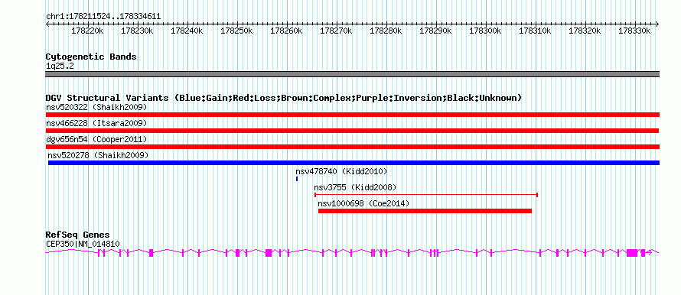Click the blue gain bar under nsv520278
The image size is (681, 295).
pyautogui.click(x=354, y=163)
